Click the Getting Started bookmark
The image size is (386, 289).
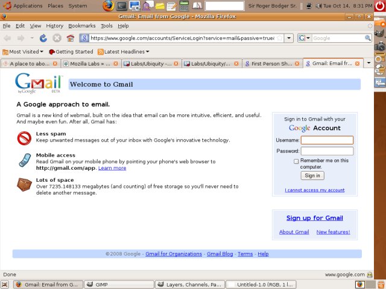[x=71, y=52]
